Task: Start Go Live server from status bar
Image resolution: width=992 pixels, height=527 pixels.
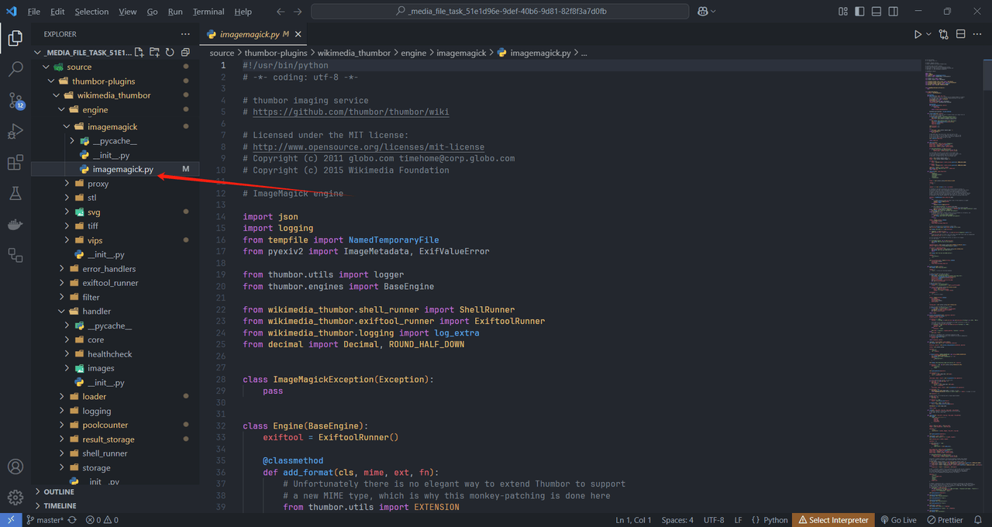Action: [x=898, y=519]
